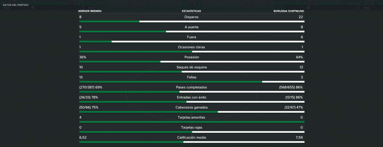The height and width of the screenshot is (147, 383).
Task: Select the Tarjetas amarillas label
Action: click(191, 117)
